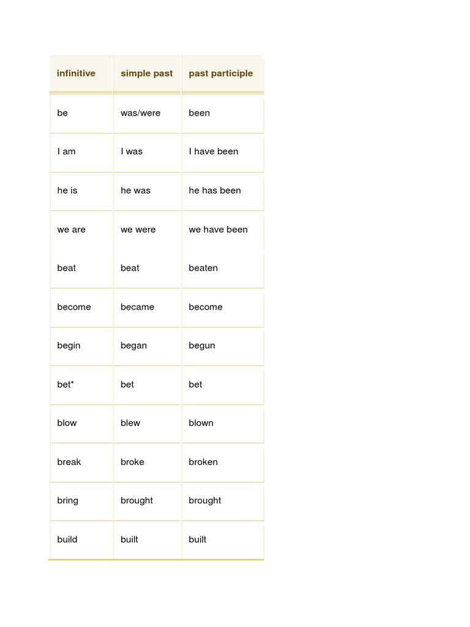
Task: Select the 'bet*' infinitive cell
Action: click(65, 385)
